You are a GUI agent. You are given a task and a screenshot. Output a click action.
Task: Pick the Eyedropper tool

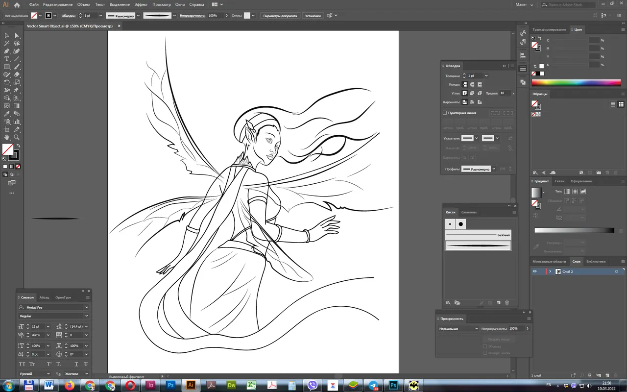(7, 114)
